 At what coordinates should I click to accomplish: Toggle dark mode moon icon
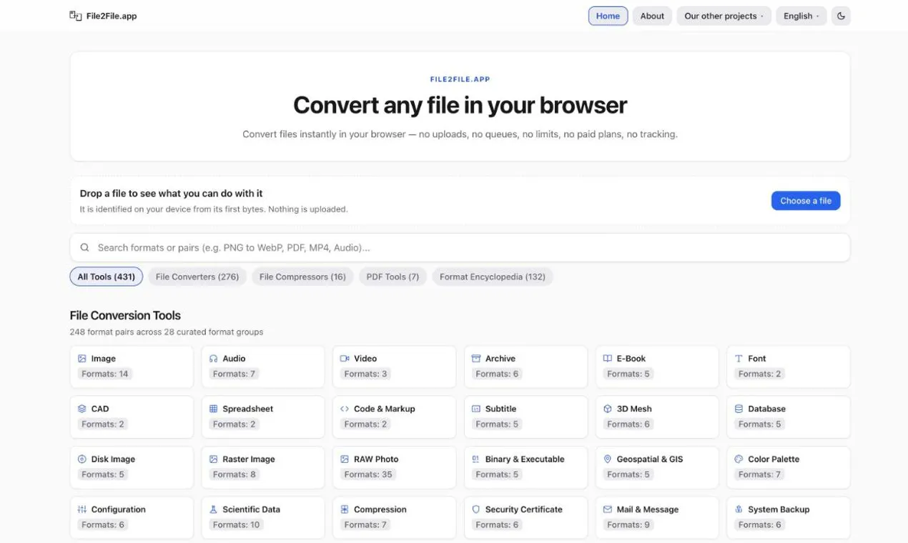click(x=841, y=16)
